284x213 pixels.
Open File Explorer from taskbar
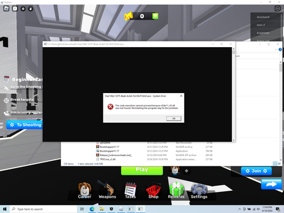(102, 209)
